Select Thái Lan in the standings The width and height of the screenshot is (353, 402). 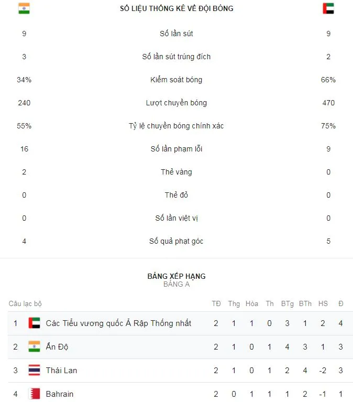tap(61, 371)
